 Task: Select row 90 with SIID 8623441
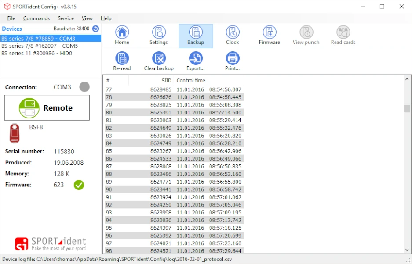coord(175,189)
